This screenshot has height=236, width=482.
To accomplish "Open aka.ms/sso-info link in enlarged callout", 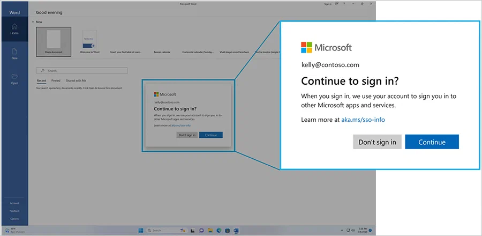I will click(363, 120).
